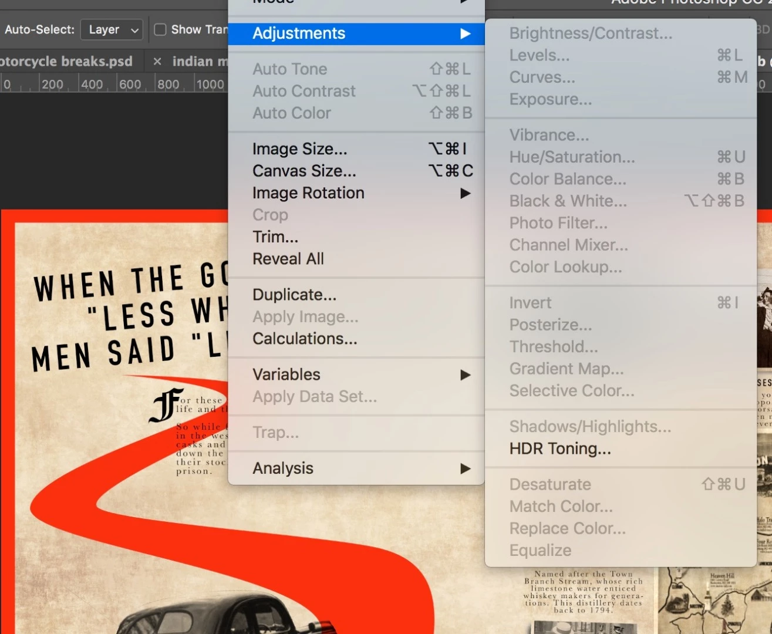
Task: Apply the Invert adjustment
Action: point(621,303)
